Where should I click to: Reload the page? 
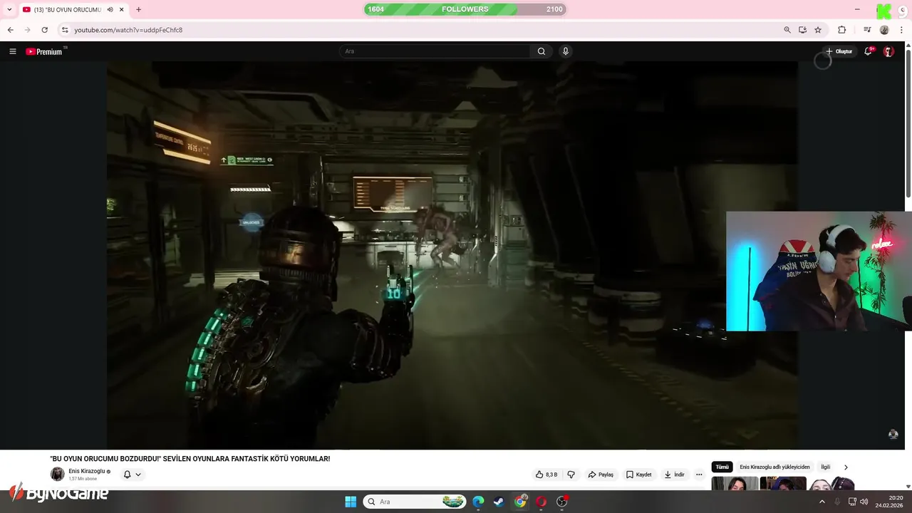[x=44, y=30]
